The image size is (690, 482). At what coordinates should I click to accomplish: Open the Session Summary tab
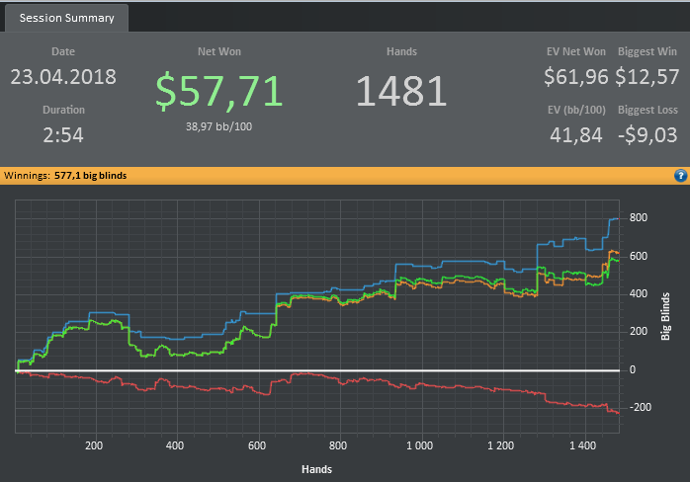click(66, 18)
